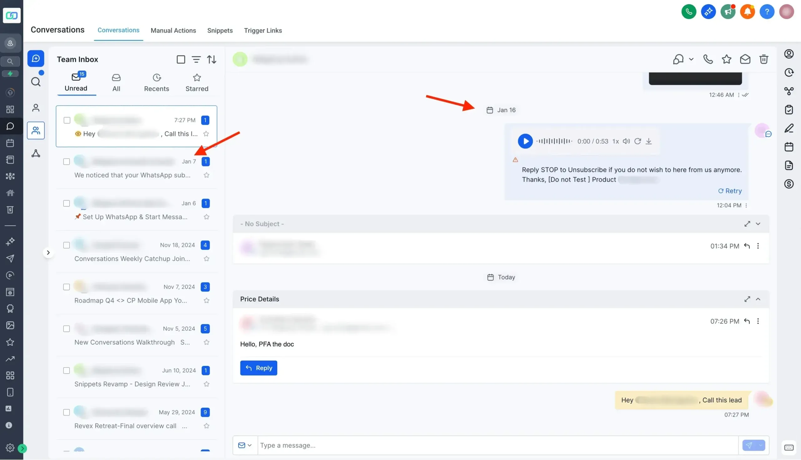
Task: Open the Team Inbox filter icon
Action: click(196, 59)
